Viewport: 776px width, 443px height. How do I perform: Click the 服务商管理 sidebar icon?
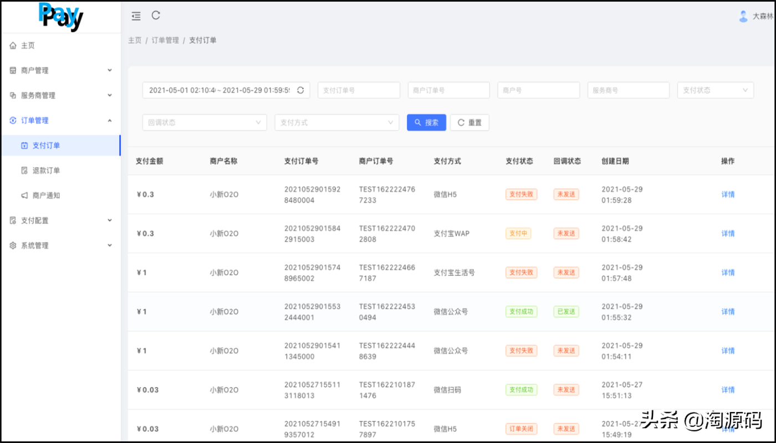pos(13,95)
